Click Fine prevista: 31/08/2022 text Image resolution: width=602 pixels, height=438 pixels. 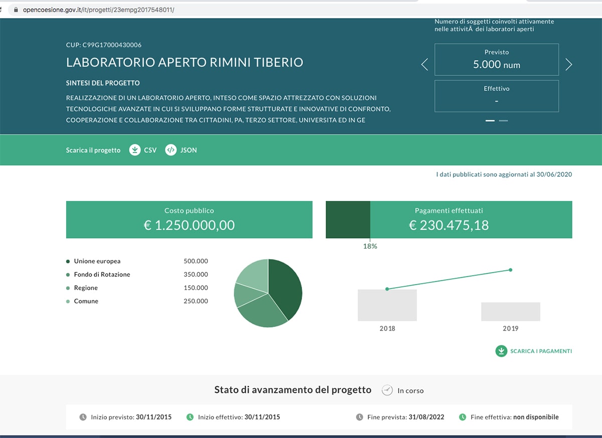click(x=406, y=417)
